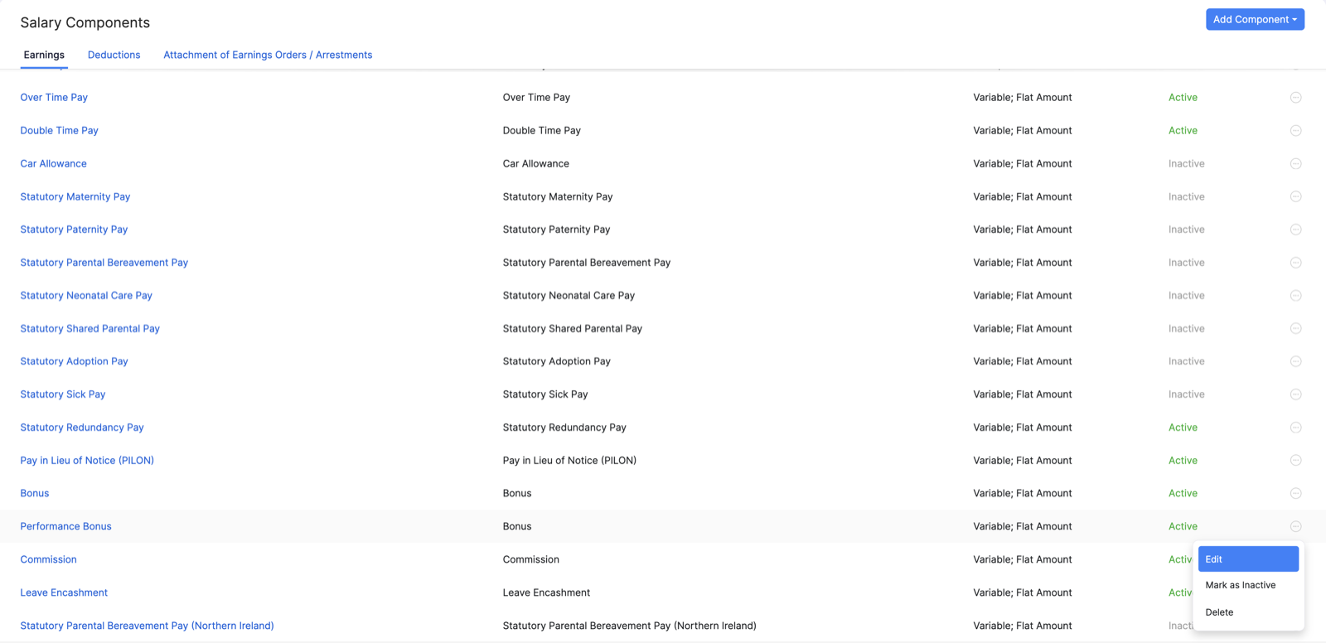Open the Over Time Pay component link
Image resolution: width=1326 pixels, height=643 pixels.
coord(54,98)
